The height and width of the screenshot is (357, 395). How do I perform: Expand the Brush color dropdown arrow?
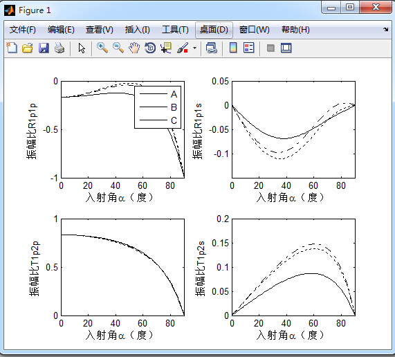click(x=194, y=48)
